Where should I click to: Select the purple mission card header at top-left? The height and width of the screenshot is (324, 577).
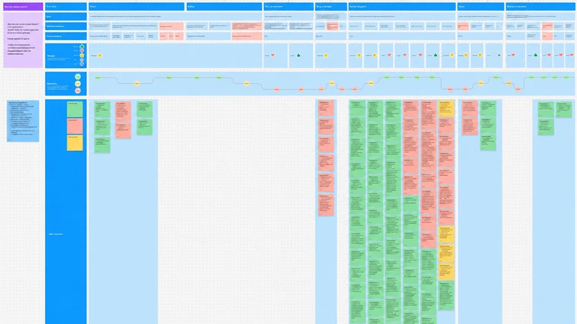[23, 7]
